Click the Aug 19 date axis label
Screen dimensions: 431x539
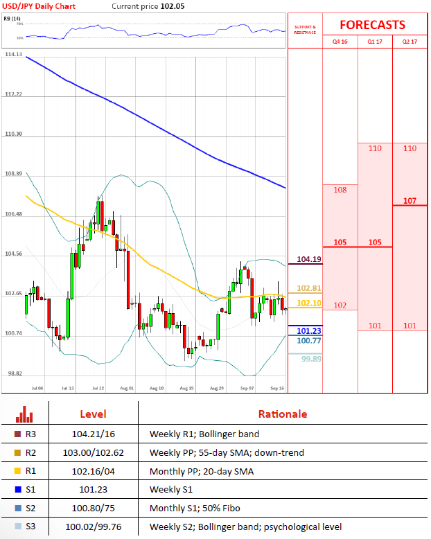[186, 388]
